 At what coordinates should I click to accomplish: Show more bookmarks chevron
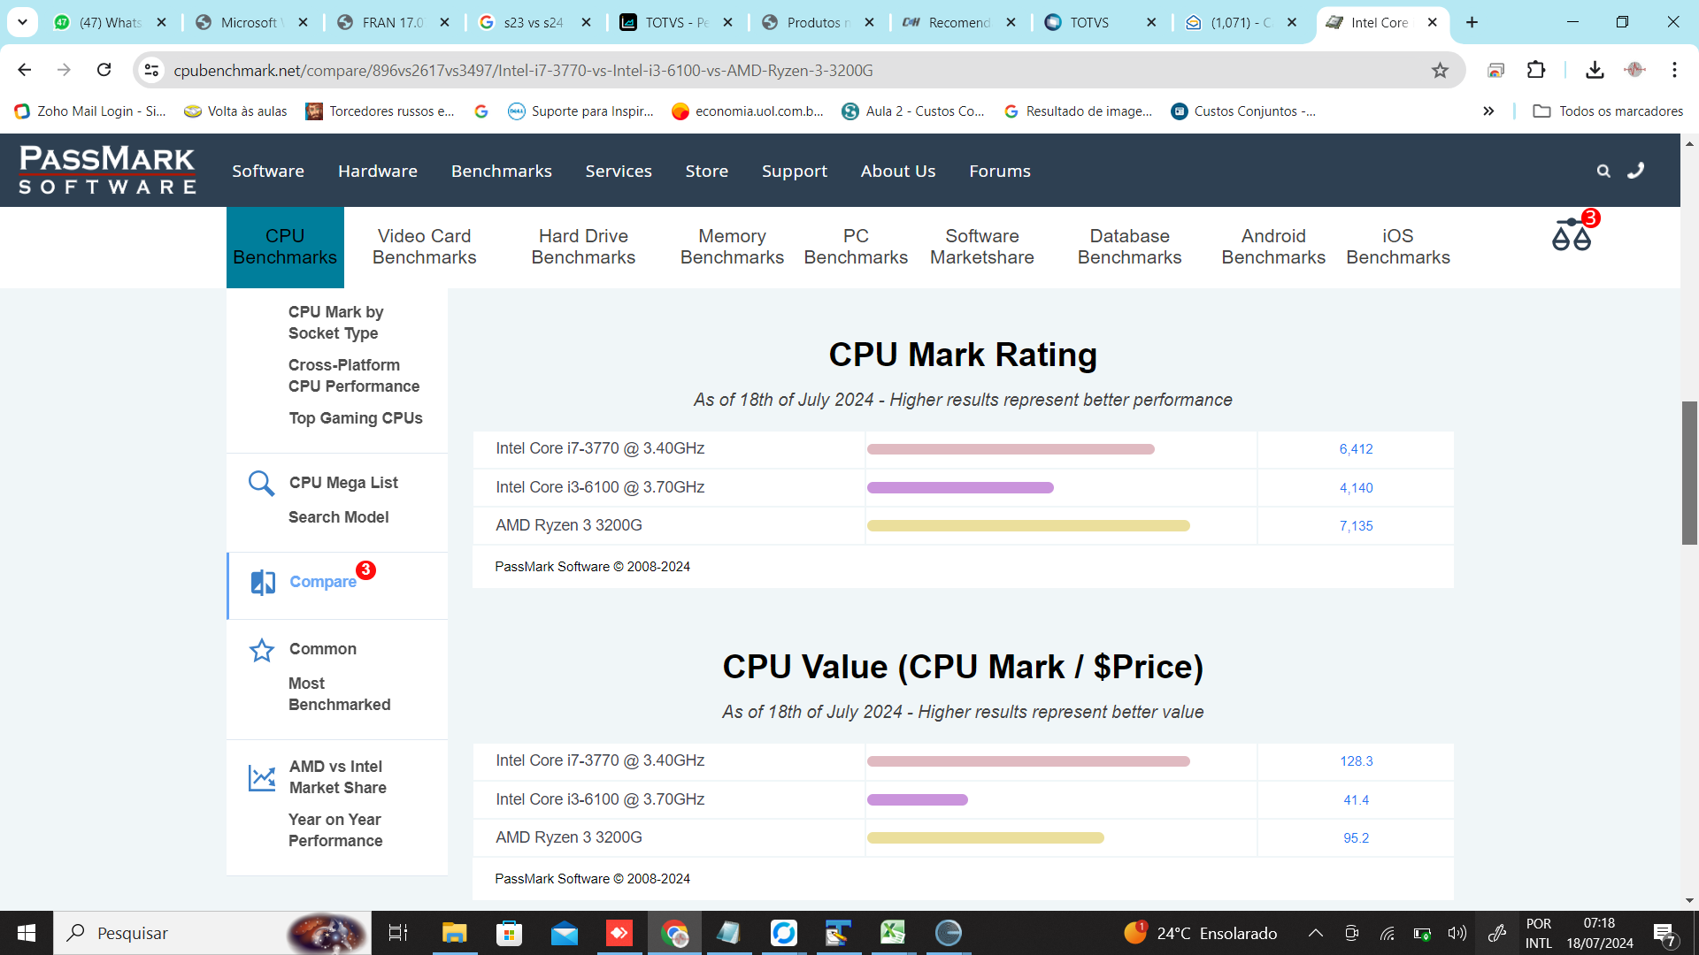tap(1488, 111)
